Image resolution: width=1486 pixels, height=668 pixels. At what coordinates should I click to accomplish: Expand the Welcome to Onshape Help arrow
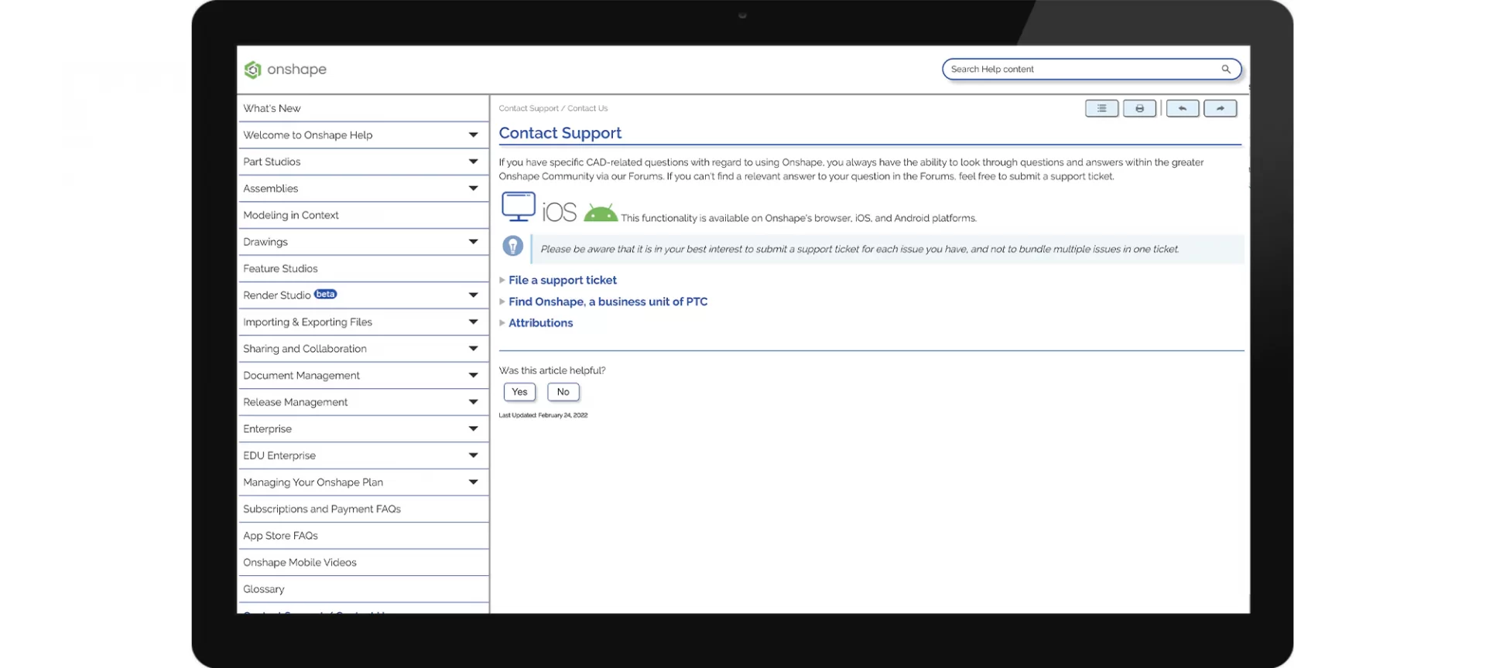(473, 135)
